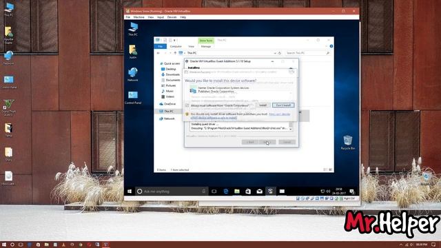
Task: Open File menu in VirtualBox window
Action: click(x=128, y=17)
